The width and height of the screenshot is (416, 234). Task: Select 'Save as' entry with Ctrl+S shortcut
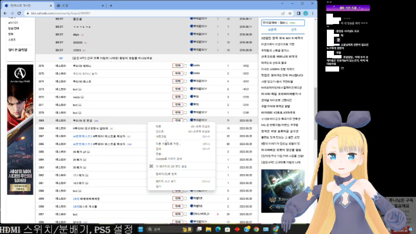click(182, 144)
